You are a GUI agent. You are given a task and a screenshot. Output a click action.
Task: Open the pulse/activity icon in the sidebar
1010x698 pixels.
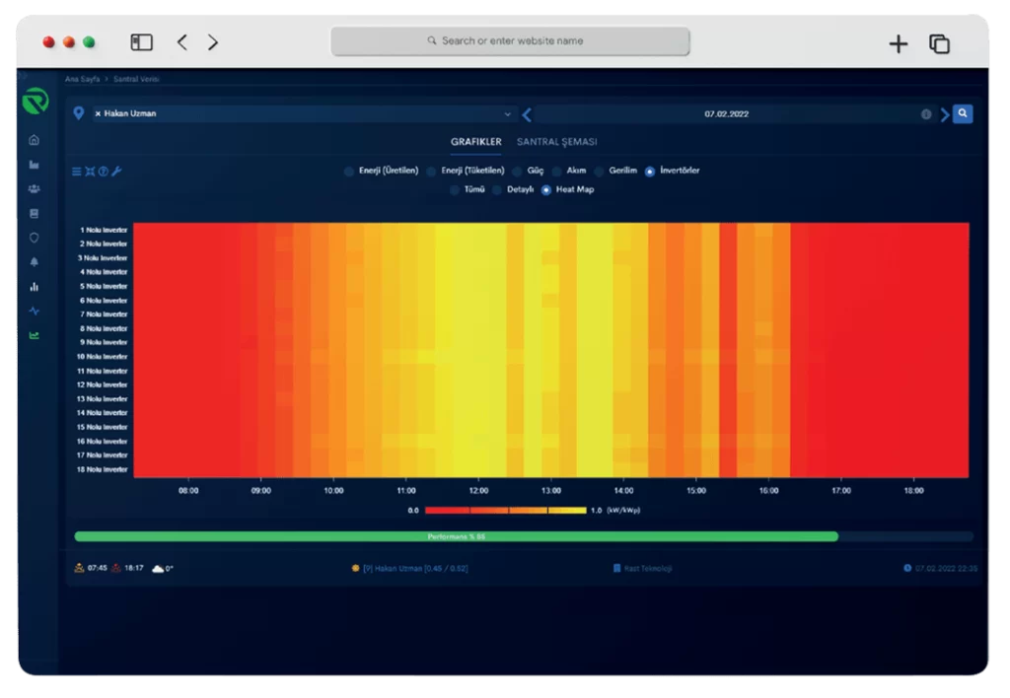click(x=35, y=311)
